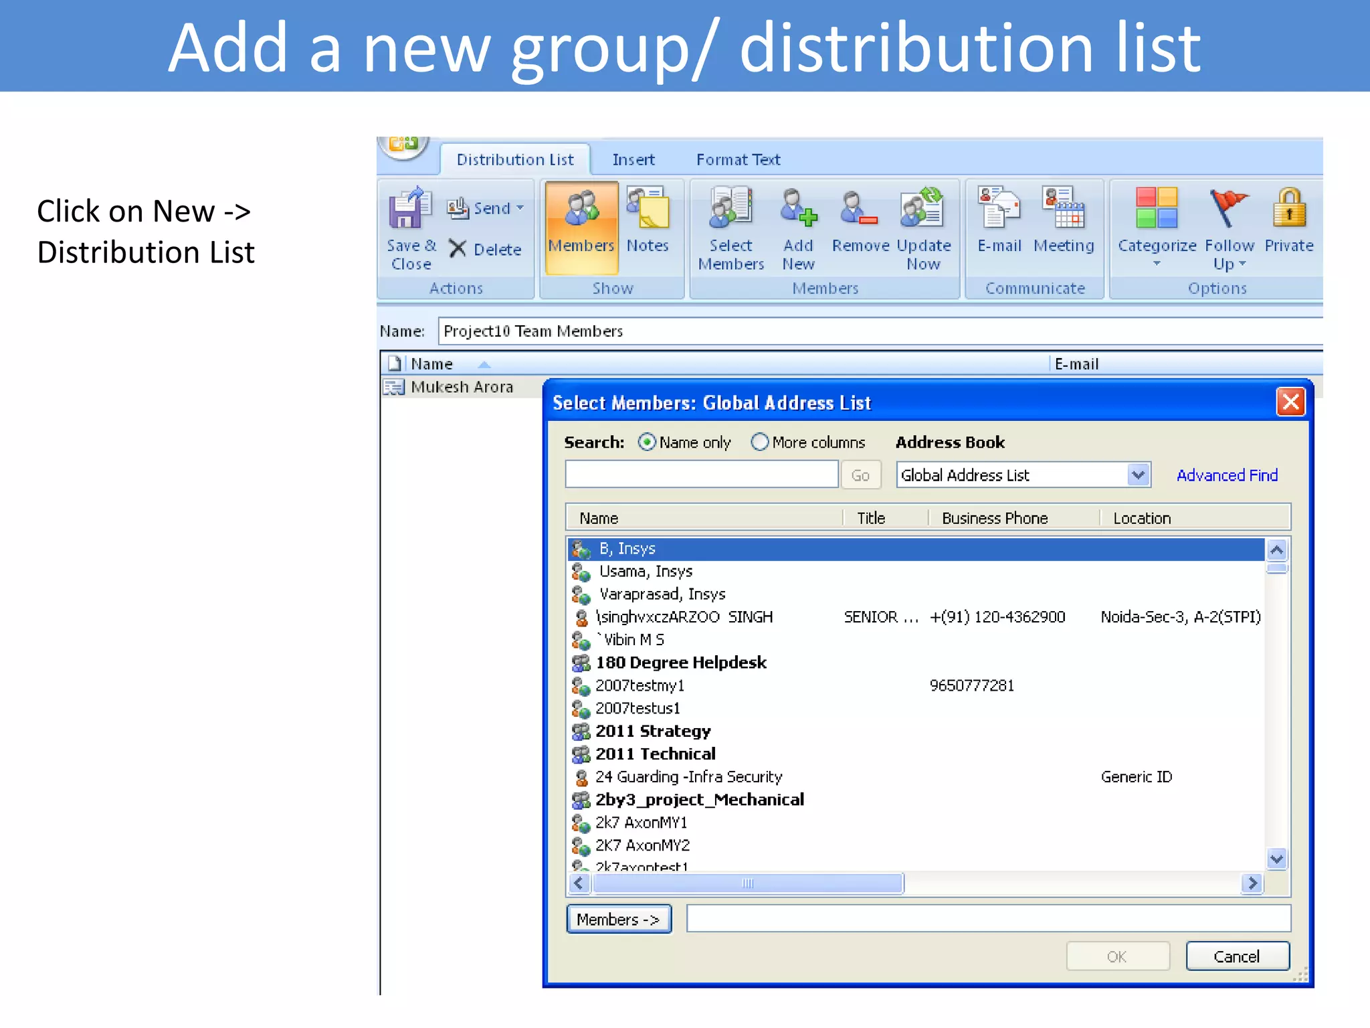
Task: Select the Name only radio button
Action: pyautogui.click(x=646, y=442)
